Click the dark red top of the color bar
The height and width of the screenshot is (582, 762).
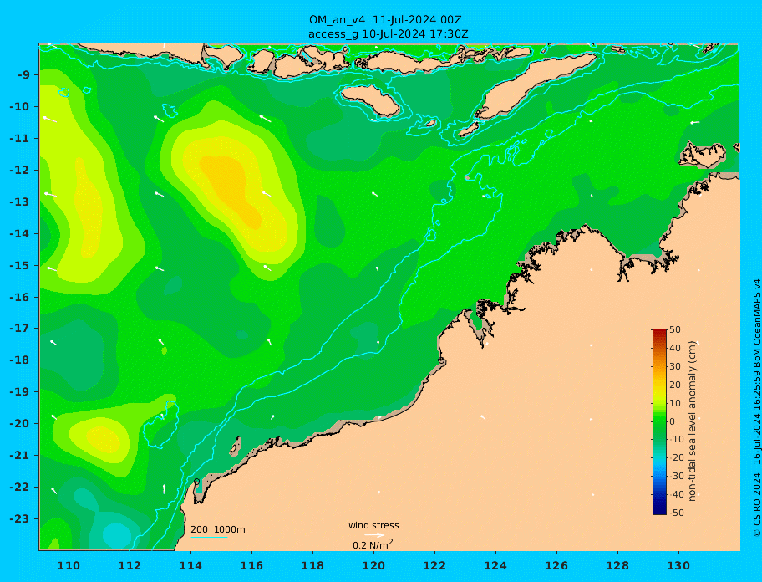(x=659, y=332)
